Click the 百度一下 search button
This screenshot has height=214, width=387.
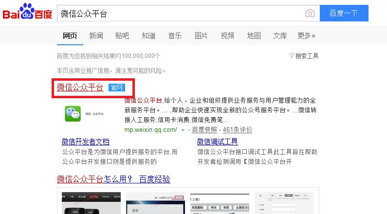[x=344, y=13]
